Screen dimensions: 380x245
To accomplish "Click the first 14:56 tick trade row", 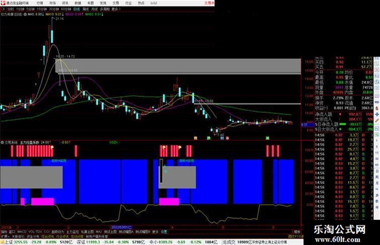I will coord(344,135).
